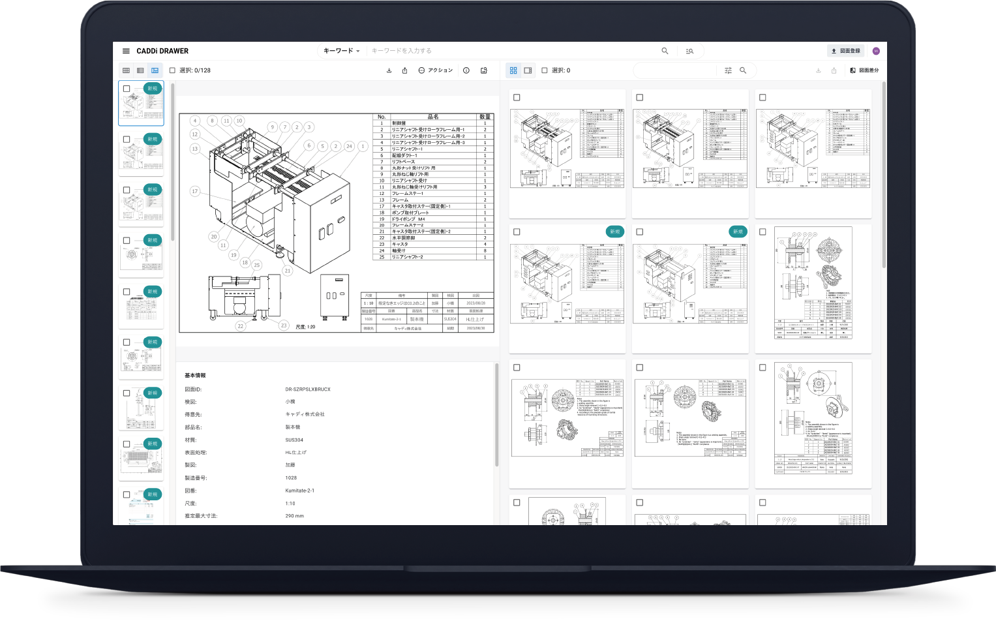Open the hamburger navigation menu
Viewport: 996px width, 621px height.
(x=126, y=51)
